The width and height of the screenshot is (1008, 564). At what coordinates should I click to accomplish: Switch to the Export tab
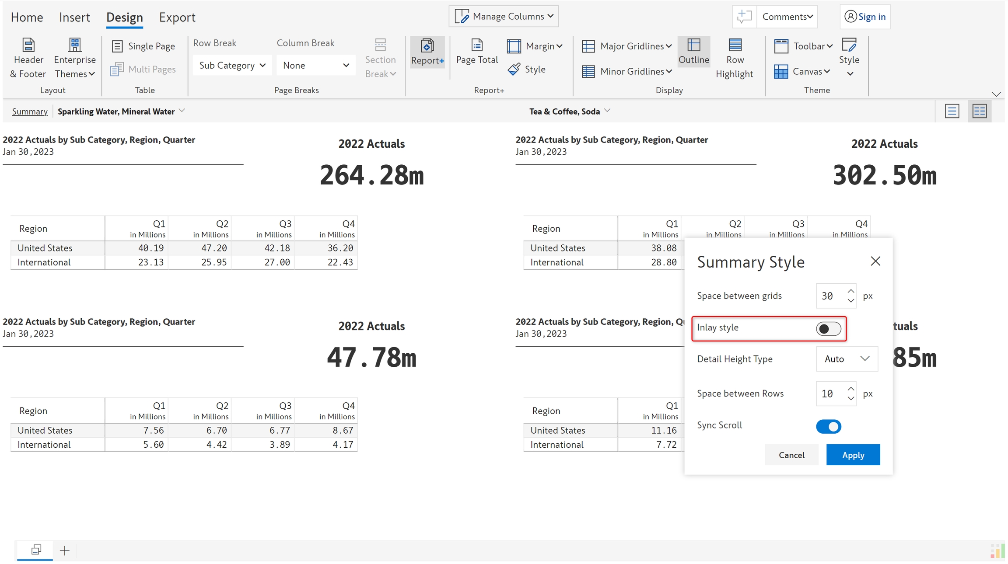(177, 17)
